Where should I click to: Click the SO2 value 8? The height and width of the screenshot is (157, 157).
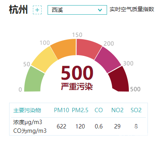click(136, 126)
